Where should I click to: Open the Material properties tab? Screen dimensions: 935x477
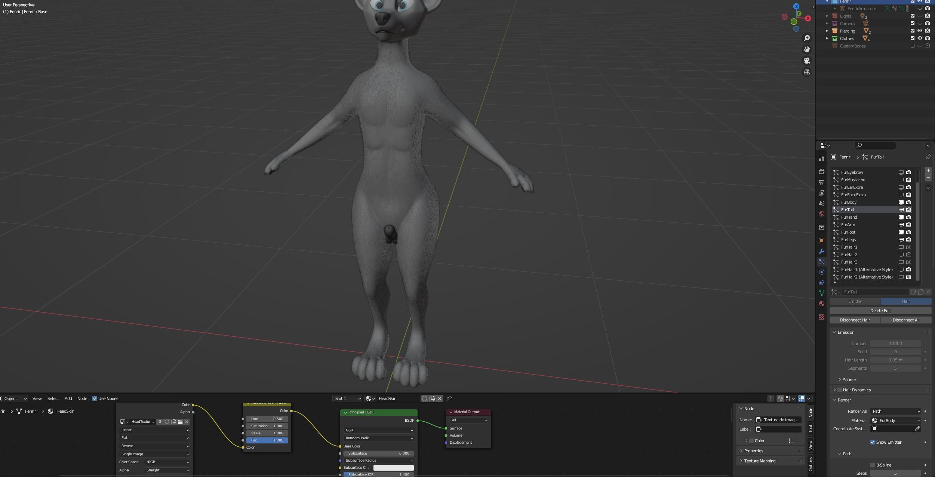point(821,304)
